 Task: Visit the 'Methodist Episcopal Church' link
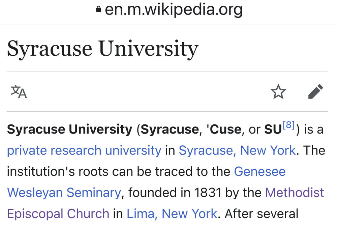point(294,193)
